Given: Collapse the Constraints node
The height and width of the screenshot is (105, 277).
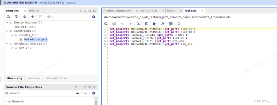Looking at the screenshot, I should (7, 31).
